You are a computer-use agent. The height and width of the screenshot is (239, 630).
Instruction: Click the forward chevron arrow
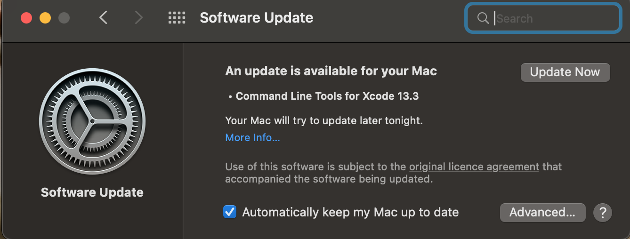pos(138,18)
